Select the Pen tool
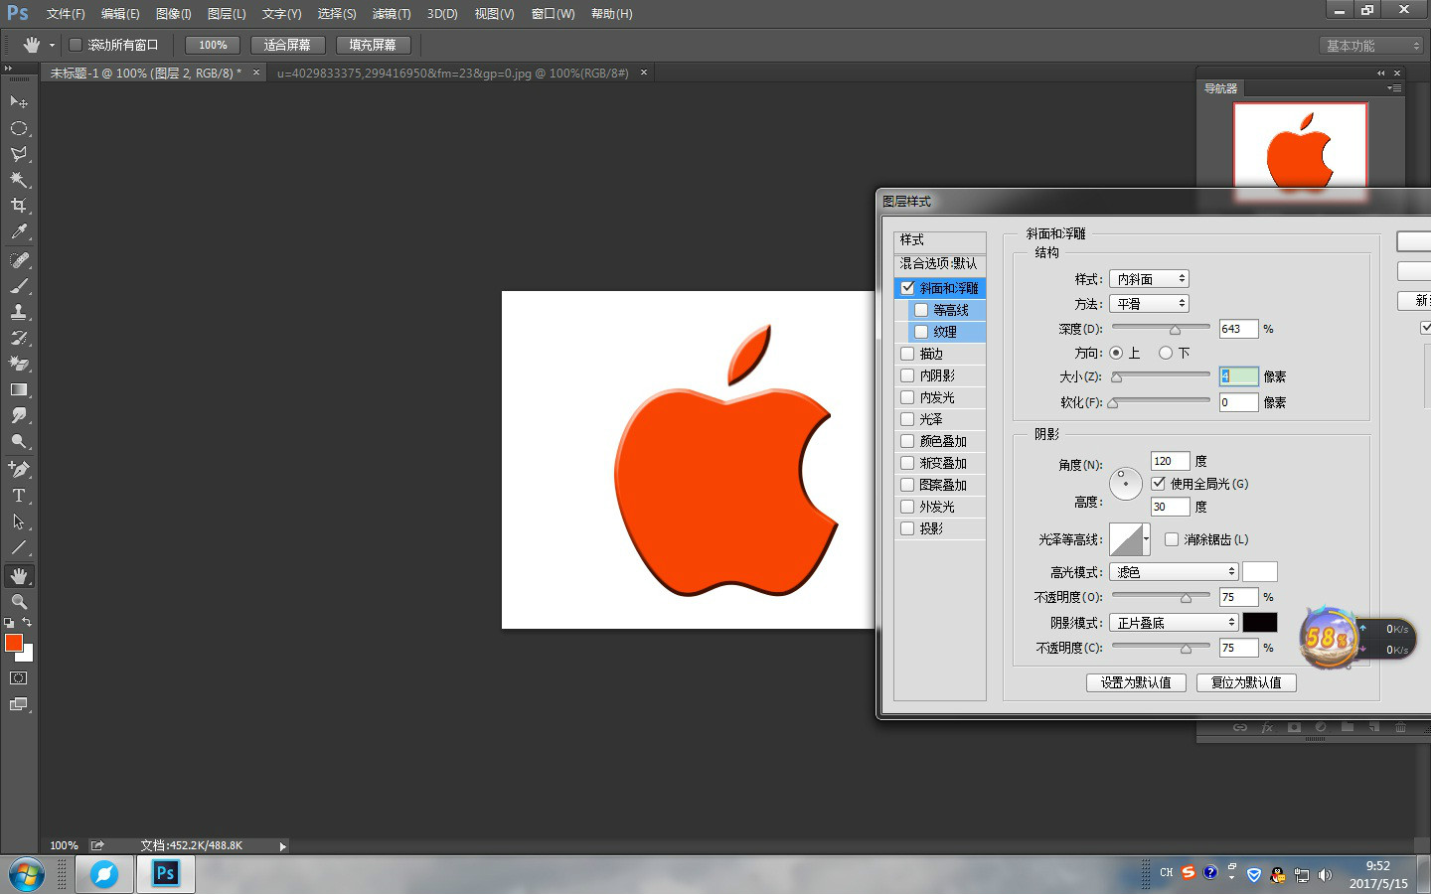This screenshot has height=894, width=1431. (19, 469)
